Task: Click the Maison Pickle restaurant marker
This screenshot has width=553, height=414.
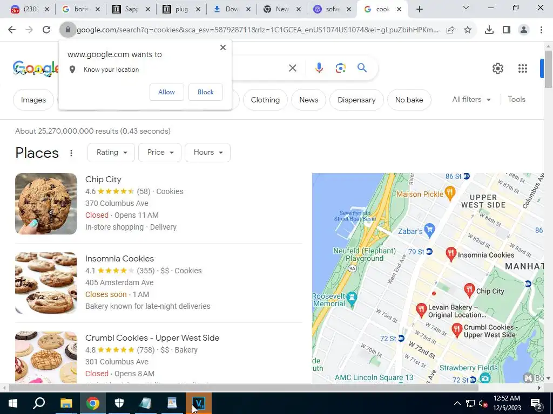Action: click(450, 194)
